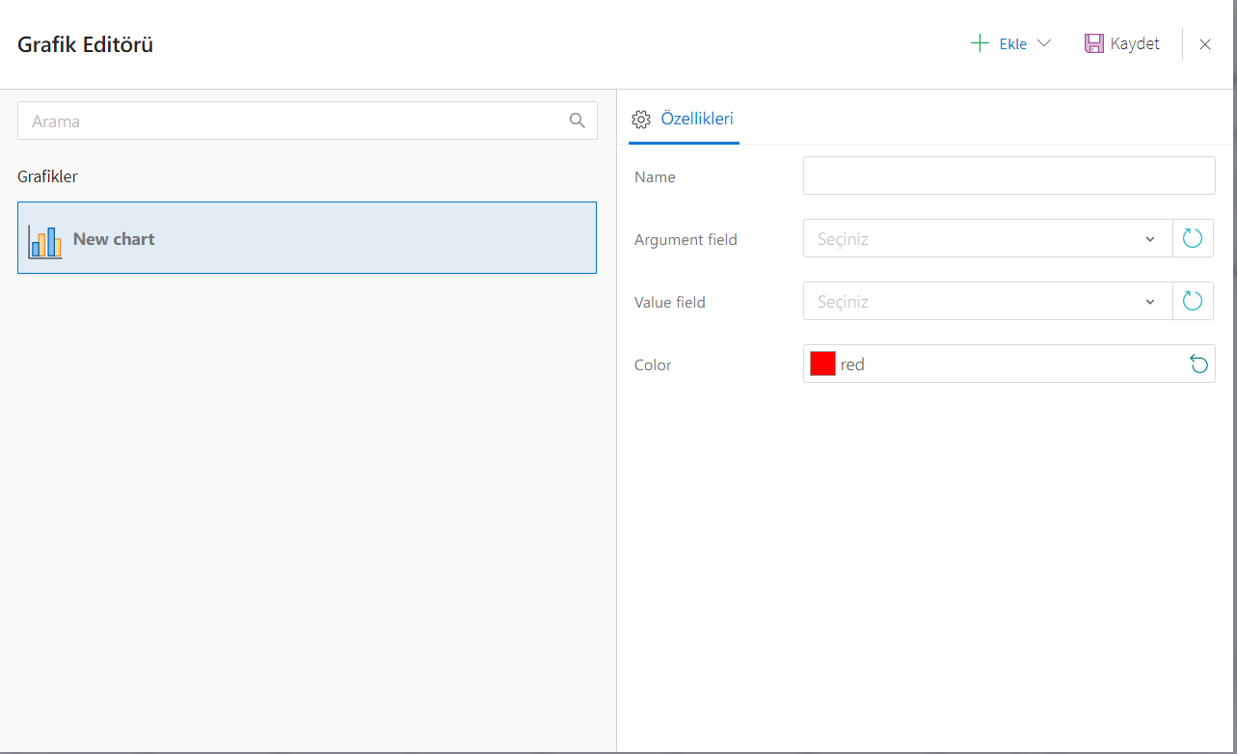Click into the Name text field
Viewport: 1237px width, 754px height.
click(1008, 176)
